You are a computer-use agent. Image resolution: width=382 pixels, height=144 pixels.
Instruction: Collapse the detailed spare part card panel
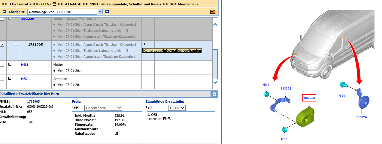[214, 94]
